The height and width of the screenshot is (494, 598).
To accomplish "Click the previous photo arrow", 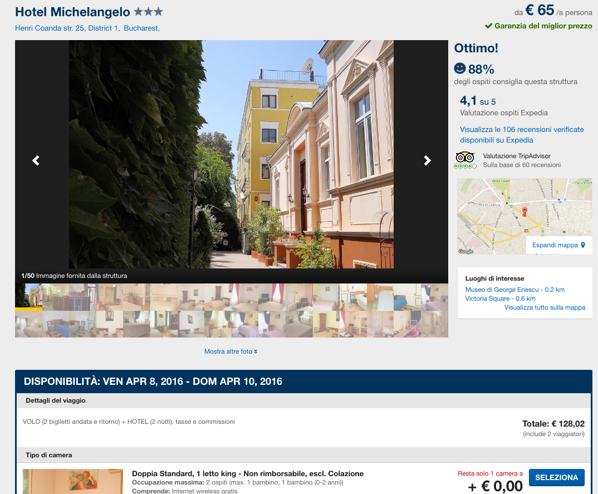I will [36, 160].
